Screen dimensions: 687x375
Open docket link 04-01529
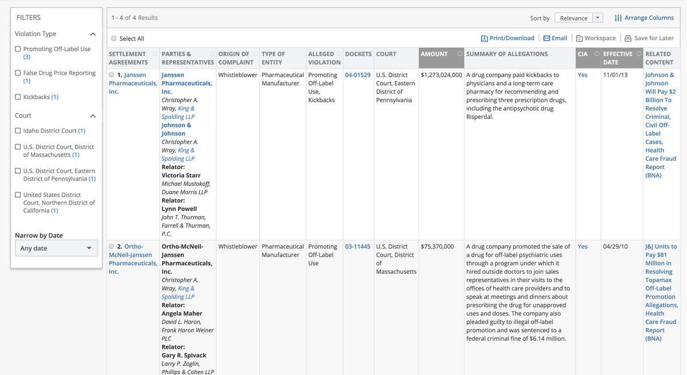coord(358,75)
